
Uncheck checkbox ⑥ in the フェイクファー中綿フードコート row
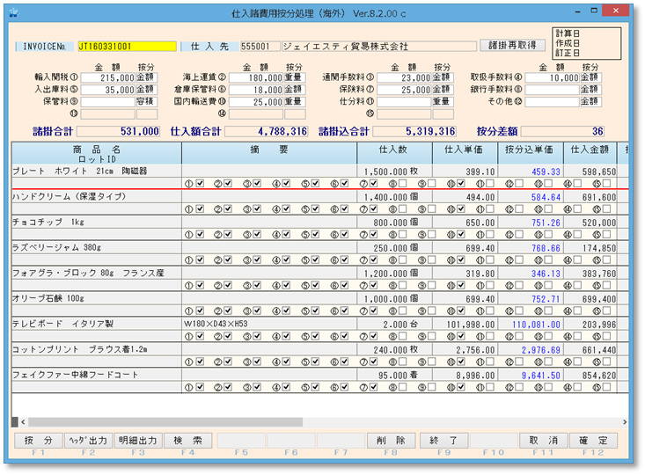coord(345,387)
